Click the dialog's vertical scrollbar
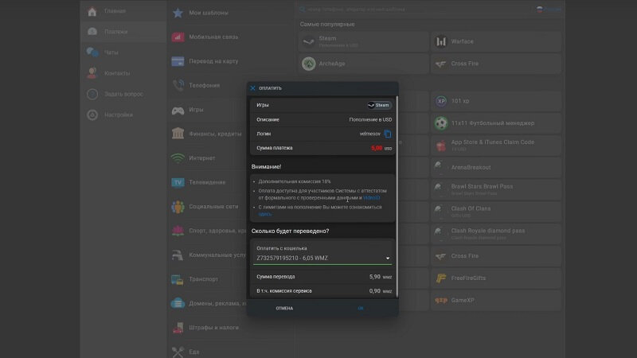The height and width of the screenshot is (358, 637). [397, 196]
